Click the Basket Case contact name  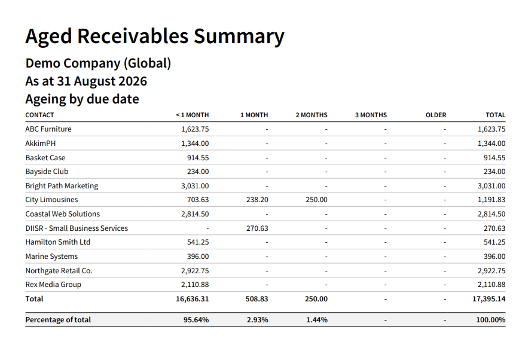point(45,158)
